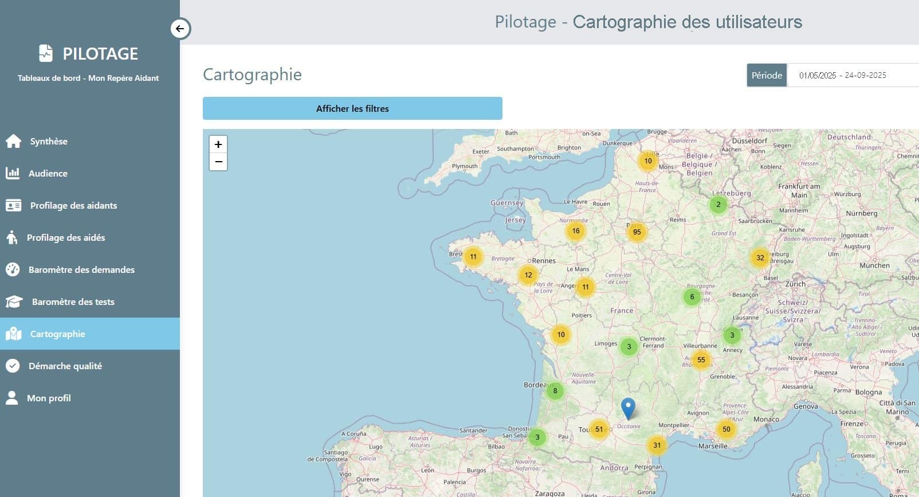This screenshot has width=919, height=497.
Task: Click the cluster marker showing 55
Action: pyautogui.click(x=701, y=360)
